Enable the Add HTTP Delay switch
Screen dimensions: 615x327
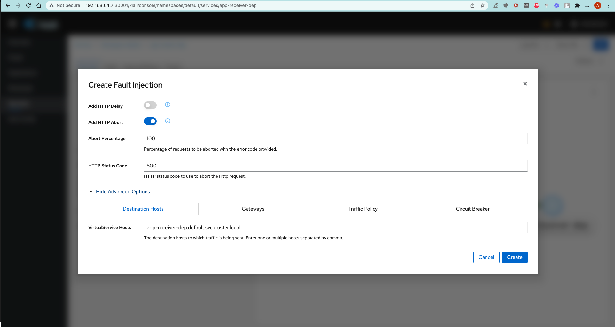point(150,105)
